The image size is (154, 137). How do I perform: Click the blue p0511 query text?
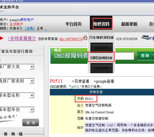click(75, 87)
